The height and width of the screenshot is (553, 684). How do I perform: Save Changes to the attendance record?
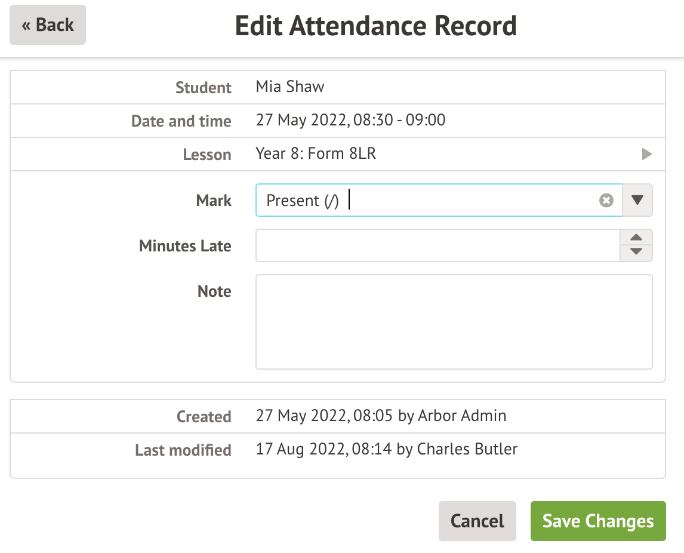597,521
